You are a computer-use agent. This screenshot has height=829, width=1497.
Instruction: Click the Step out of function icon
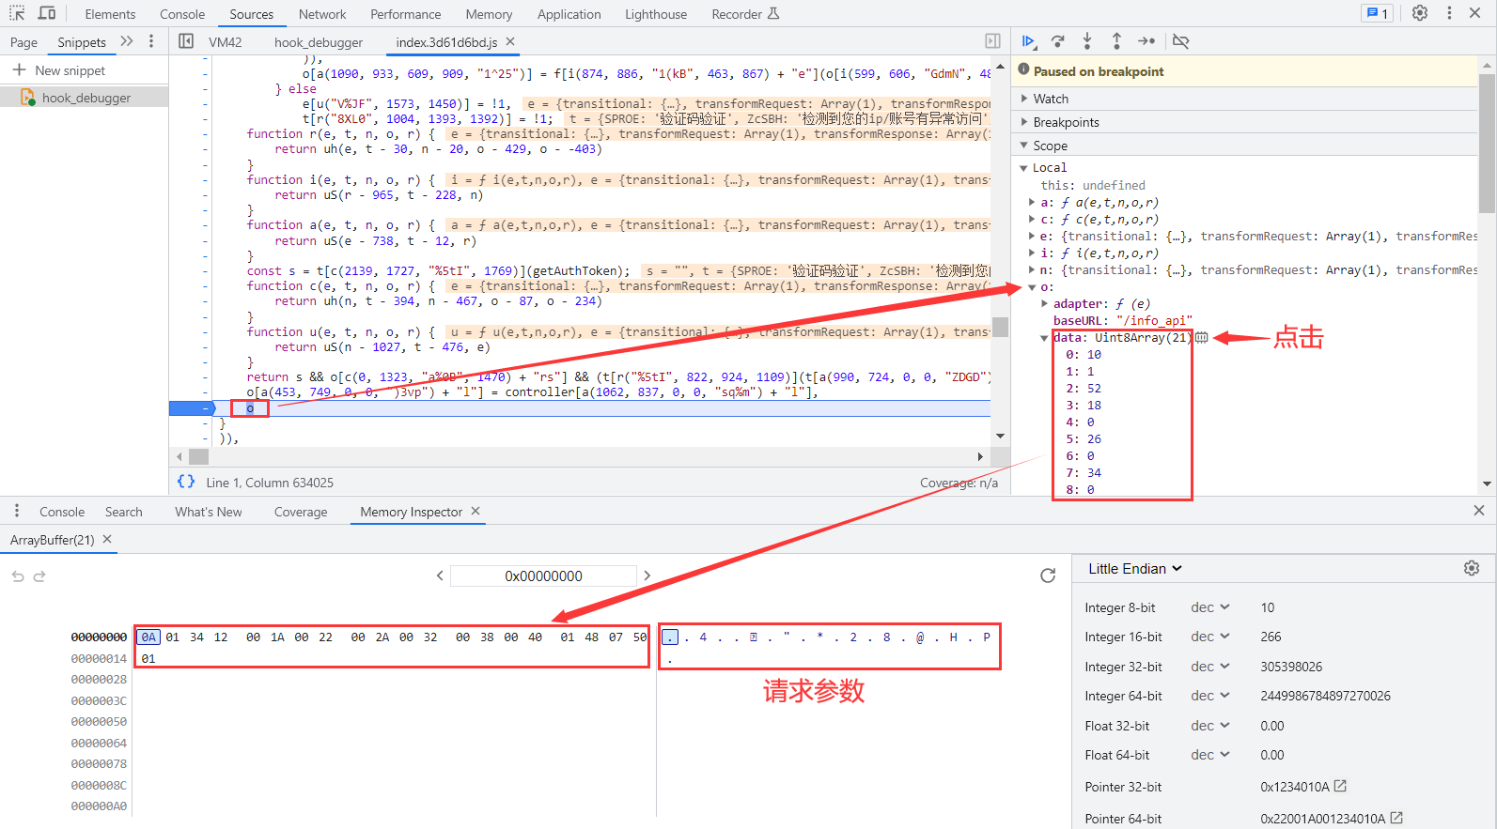[x=1116, y=41]
